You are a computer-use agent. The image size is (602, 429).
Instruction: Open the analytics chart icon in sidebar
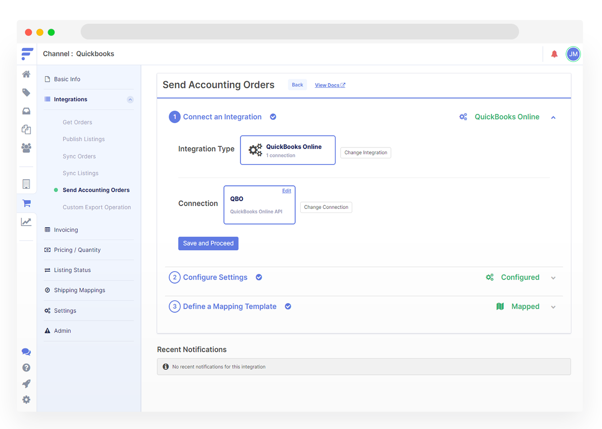(26, 222)
